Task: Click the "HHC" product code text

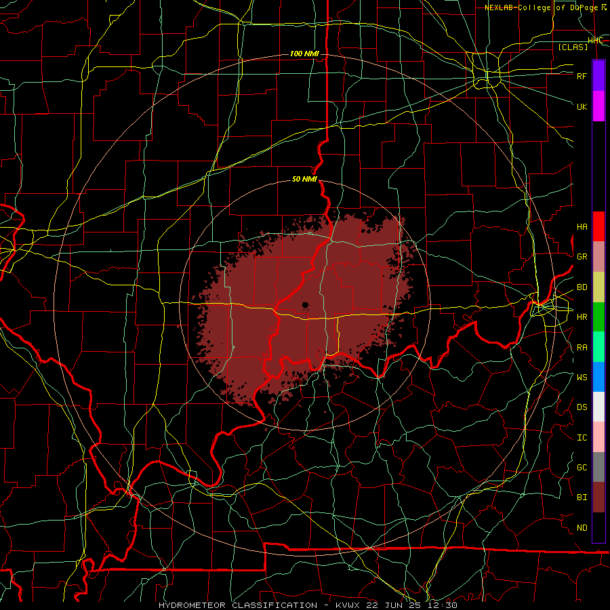Action: point(595,41)
